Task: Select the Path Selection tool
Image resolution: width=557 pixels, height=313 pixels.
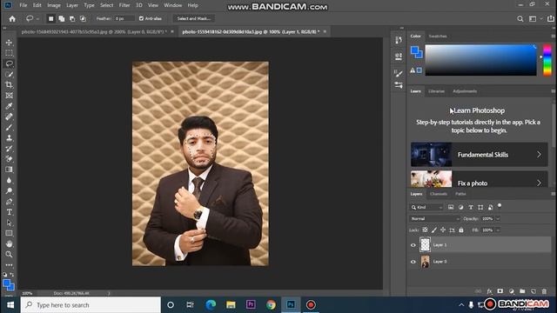Action: tap(10, 223)
